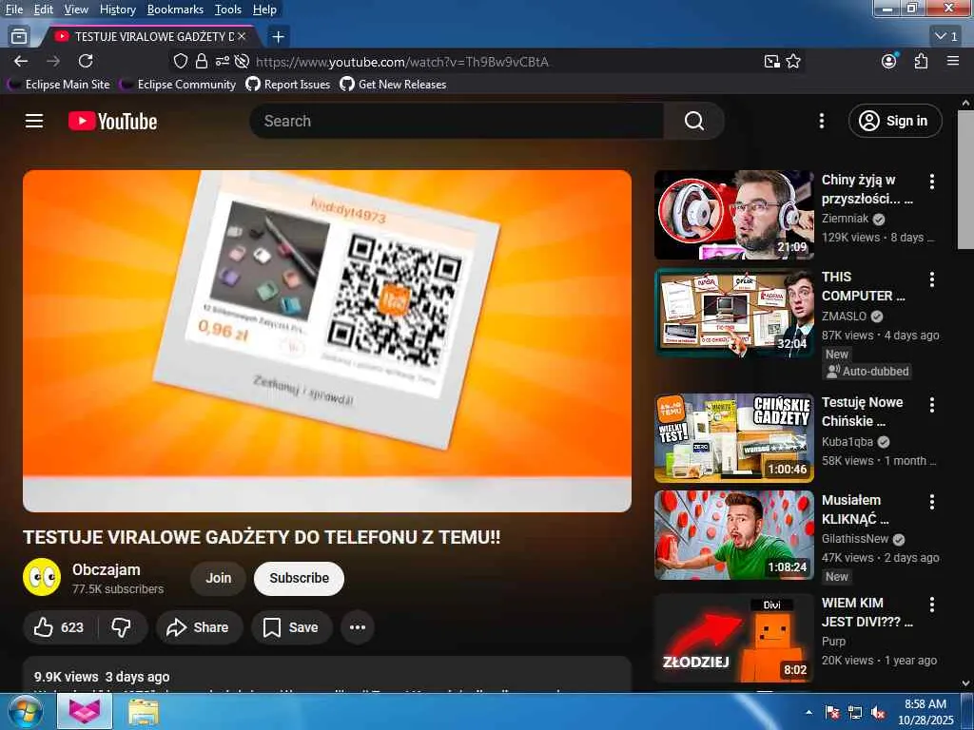Open options for Testuję Nowe Chińskie video

coord(932,405)
